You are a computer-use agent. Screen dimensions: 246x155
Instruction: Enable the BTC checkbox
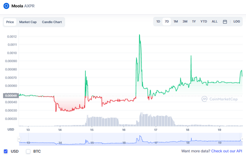point(28,151)
